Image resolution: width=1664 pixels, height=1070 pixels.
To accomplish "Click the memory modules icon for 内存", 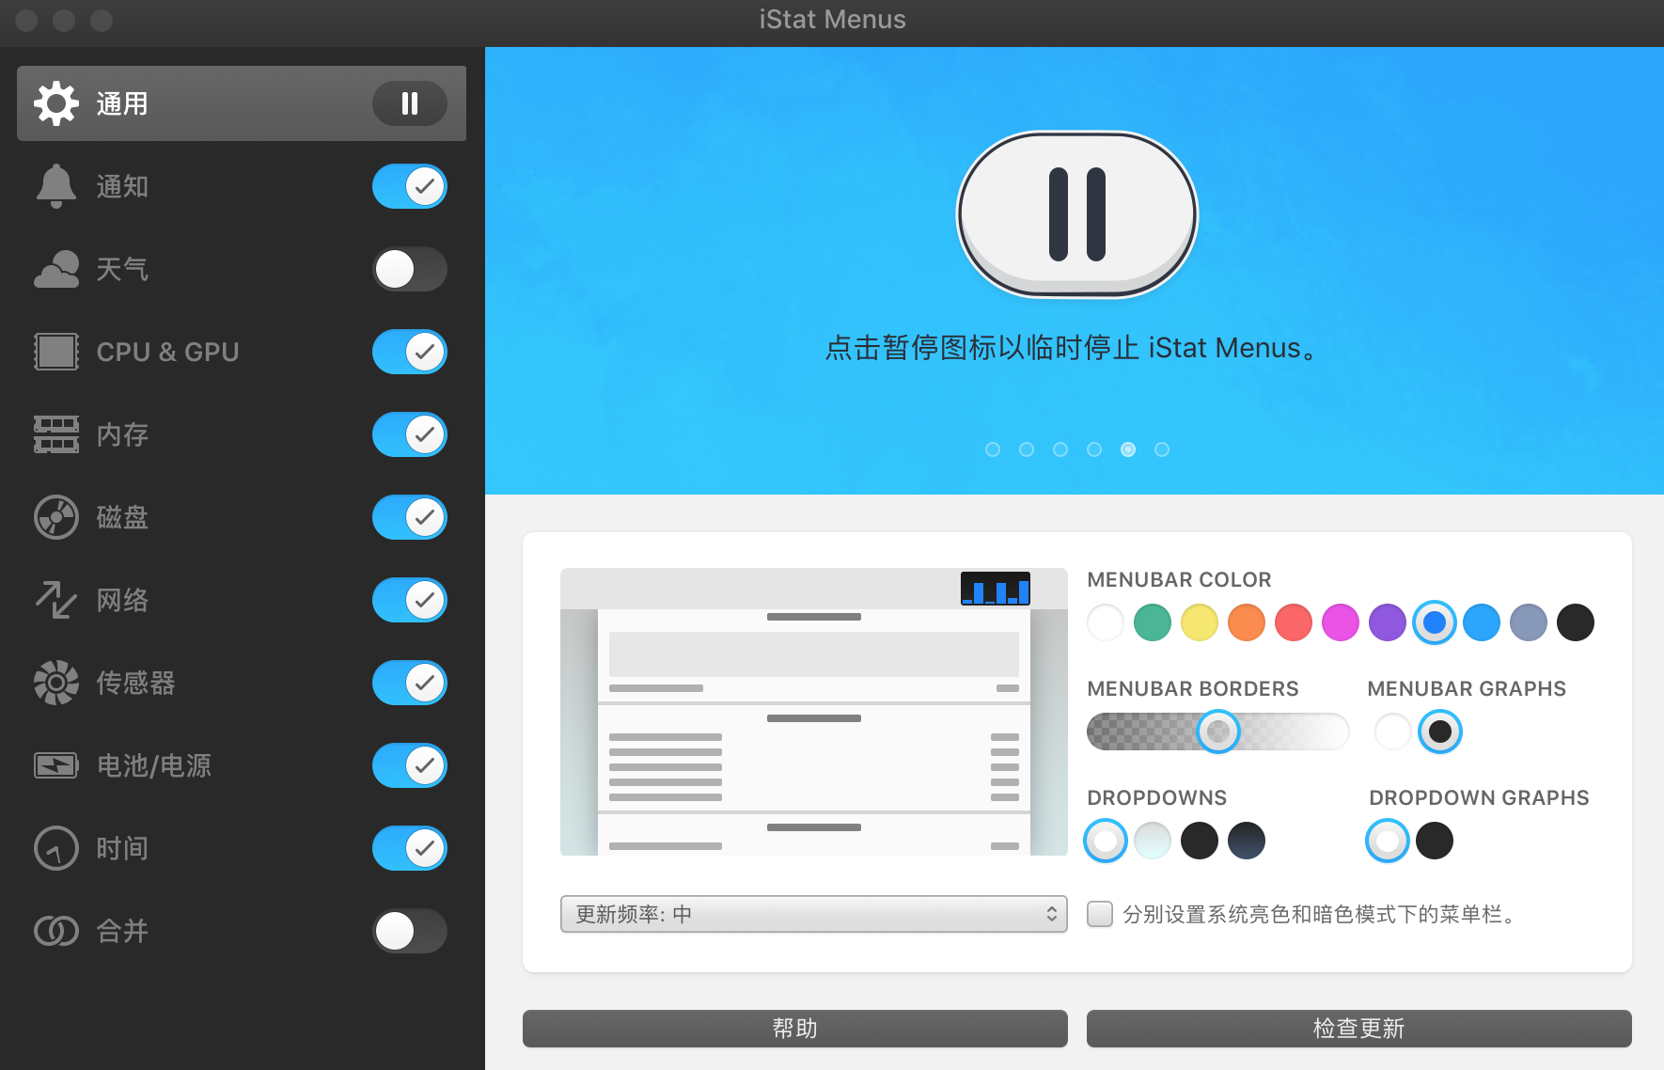I will coord(56,434).
